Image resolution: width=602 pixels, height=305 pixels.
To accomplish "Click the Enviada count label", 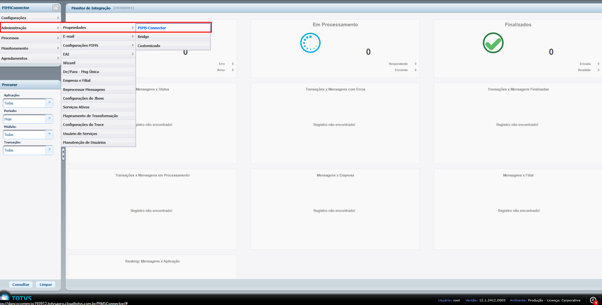I will click(585, 64).
